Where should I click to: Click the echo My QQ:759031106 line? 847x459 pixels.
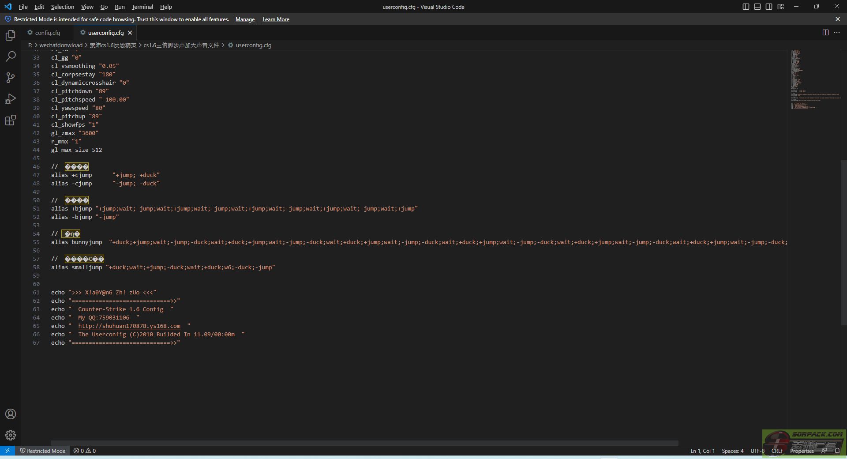[95, 317]
